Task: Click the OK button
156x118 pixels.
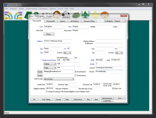Action: 34,99
